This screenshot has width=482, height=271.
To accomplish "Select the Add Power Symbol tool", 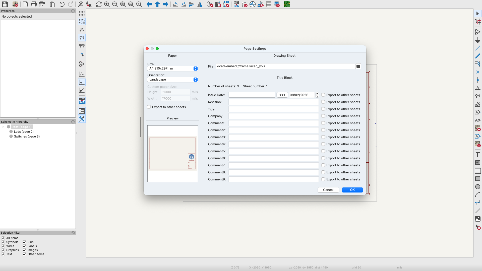I will click(x=477, y=40).
